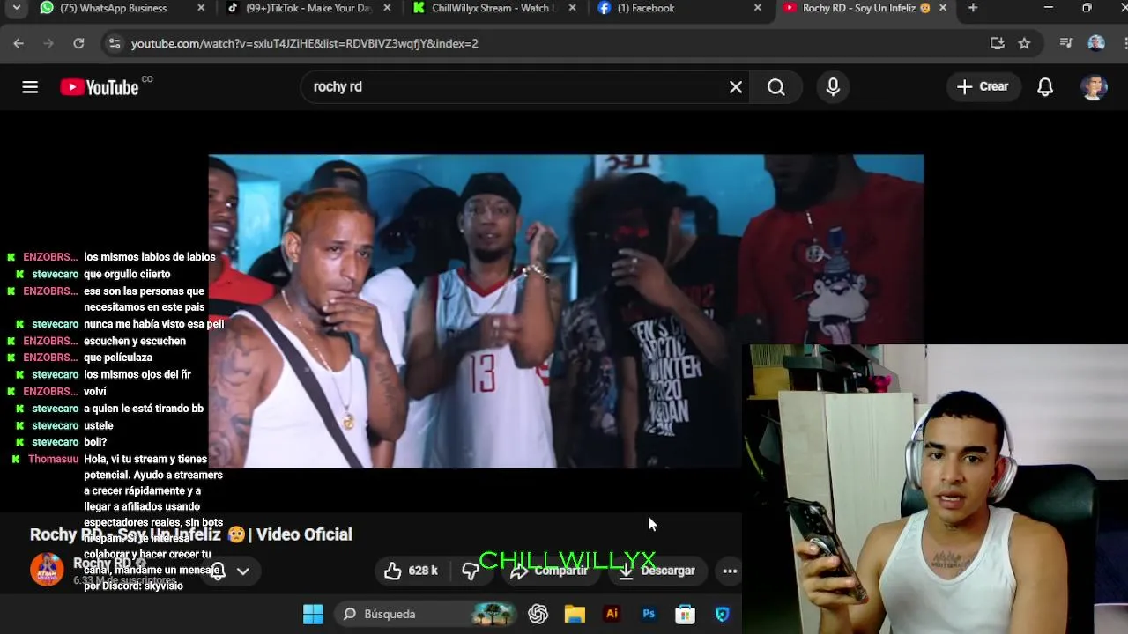Run search with magnifier button

775,87
